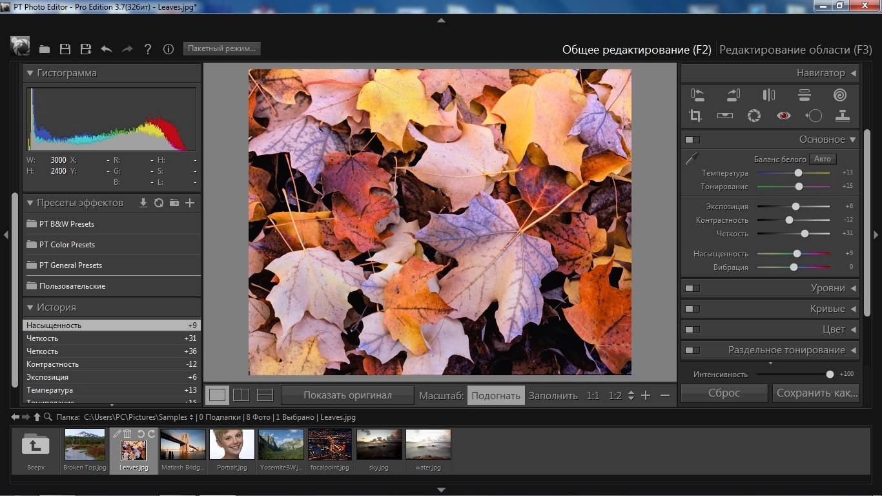Select side-by-side compare view
This screenshot has height=496, width=882.
(x=241, y=395)
